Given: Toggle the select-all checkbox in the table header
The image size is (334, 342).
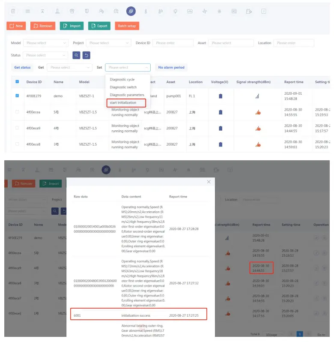Looking at the screenshot, I should (x=17, y=81).
